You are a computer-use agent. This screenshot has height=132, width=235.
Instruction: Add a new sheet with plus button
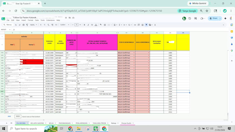7,123
